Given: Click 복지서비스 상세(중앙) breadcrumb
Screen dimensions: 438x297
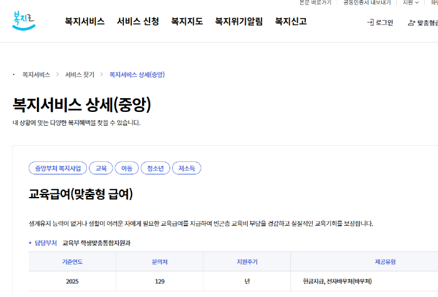Looking at the screenshot, I should [137, 75].
